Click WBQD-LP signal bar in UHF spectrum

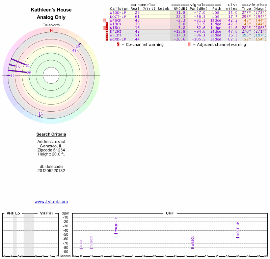[116, 233]
